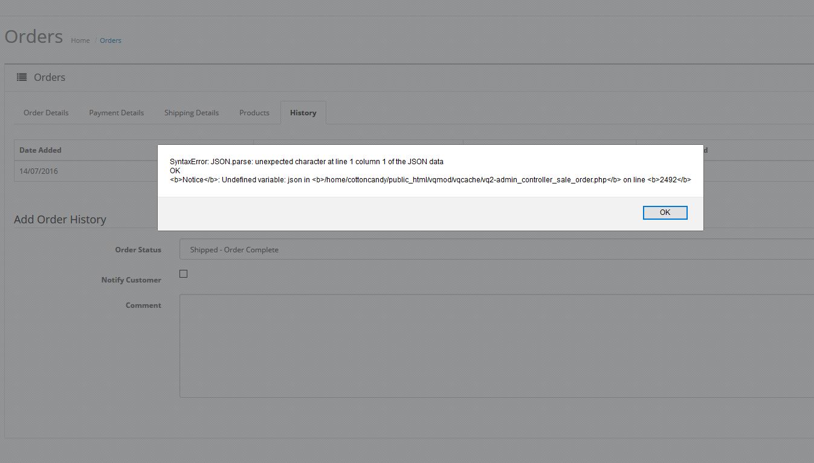Select the large Orders page title
This screenshot has width=814, height=463.
pos(34,36)
